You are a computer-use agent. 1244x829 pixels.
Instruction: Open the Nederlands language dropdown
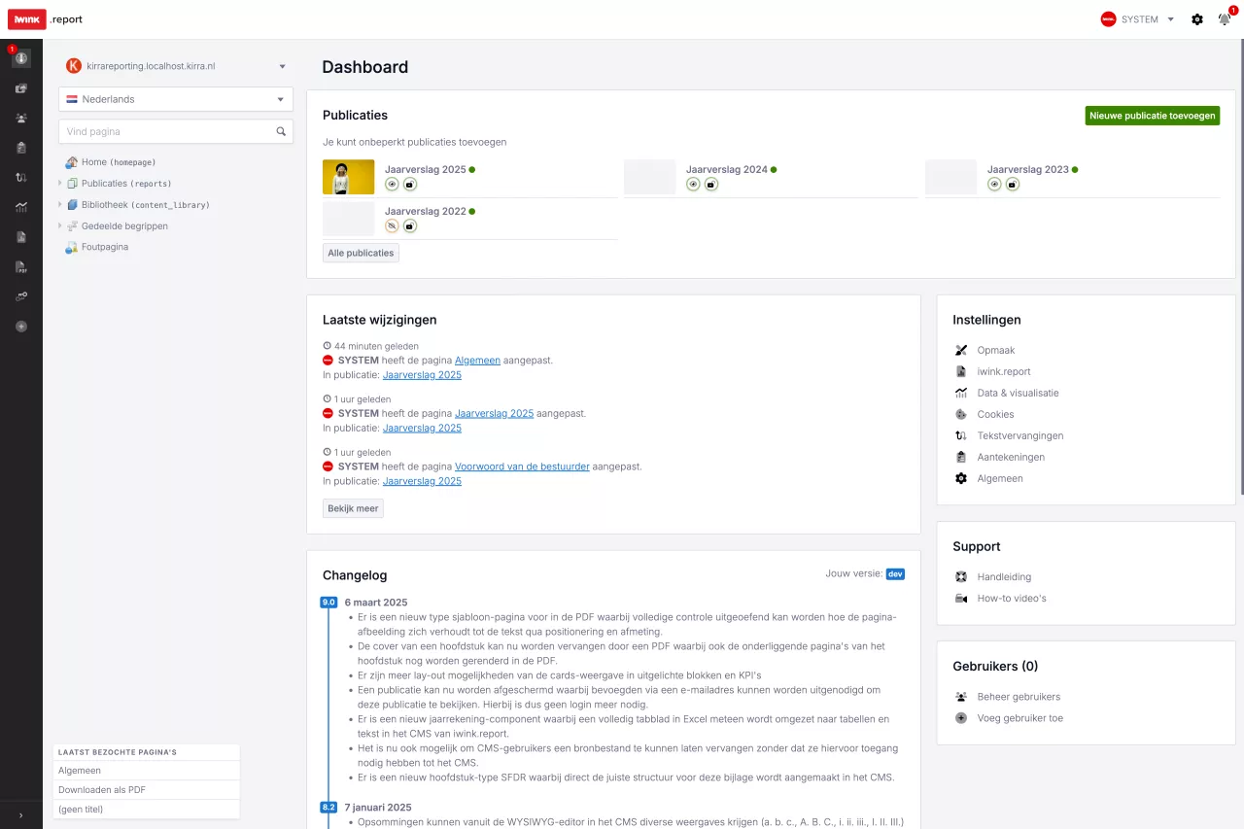[176, 99]
